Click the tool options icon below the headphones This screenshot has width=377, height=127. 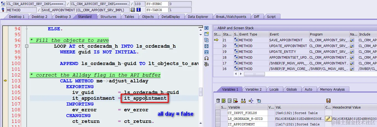(x=206, y=64)
